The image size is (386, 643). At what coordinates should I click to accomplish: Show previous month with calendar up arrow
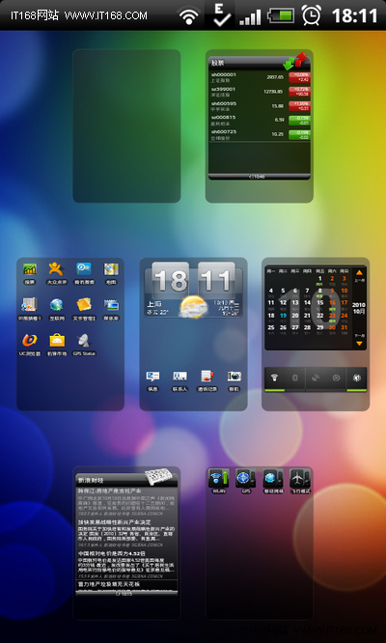359,272
